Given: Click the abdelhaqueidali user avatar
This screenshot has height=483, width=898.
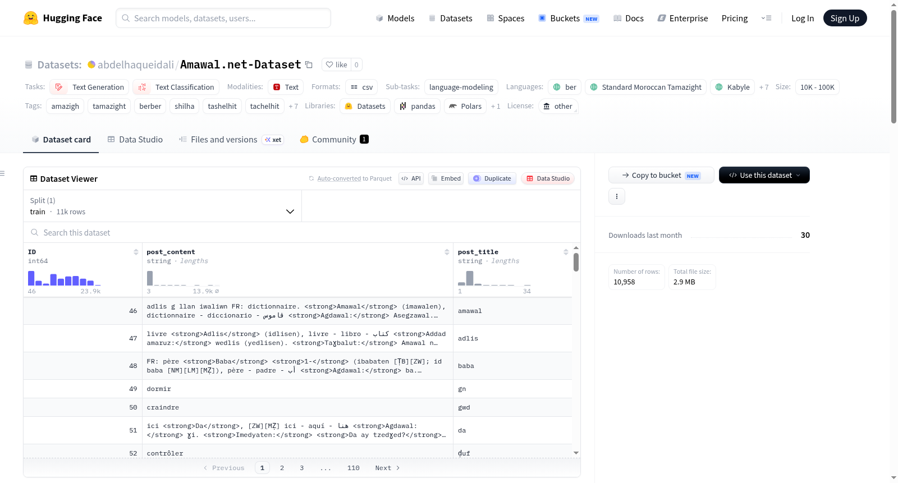Looking at the screenshot, I should [x=91, y=65].
